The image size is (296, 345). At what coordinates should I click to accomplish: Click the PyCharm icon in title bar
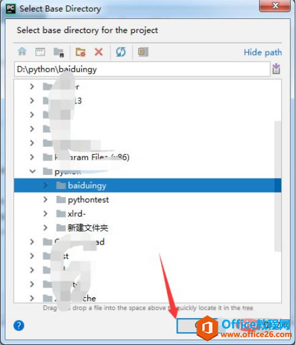10,9
